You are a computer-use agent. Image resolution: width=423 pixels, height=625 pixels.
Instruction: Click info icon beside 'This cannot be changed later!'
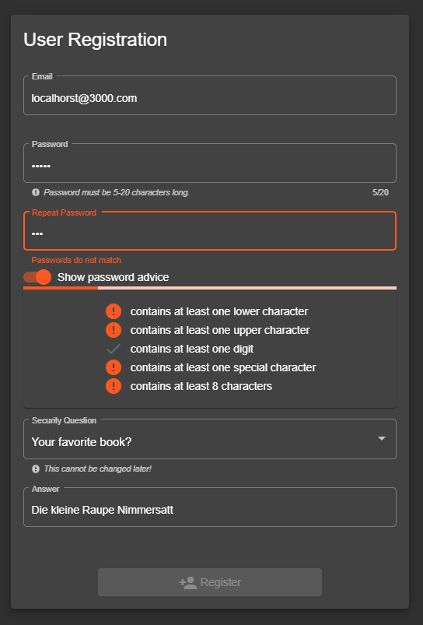36,469
